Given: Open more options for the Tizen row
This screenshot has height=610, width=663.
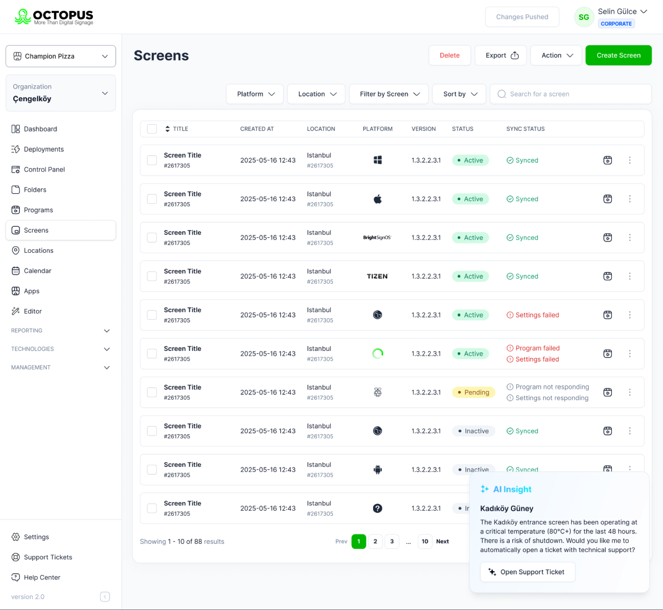Looking at the screenshot, I should point(630,276).
